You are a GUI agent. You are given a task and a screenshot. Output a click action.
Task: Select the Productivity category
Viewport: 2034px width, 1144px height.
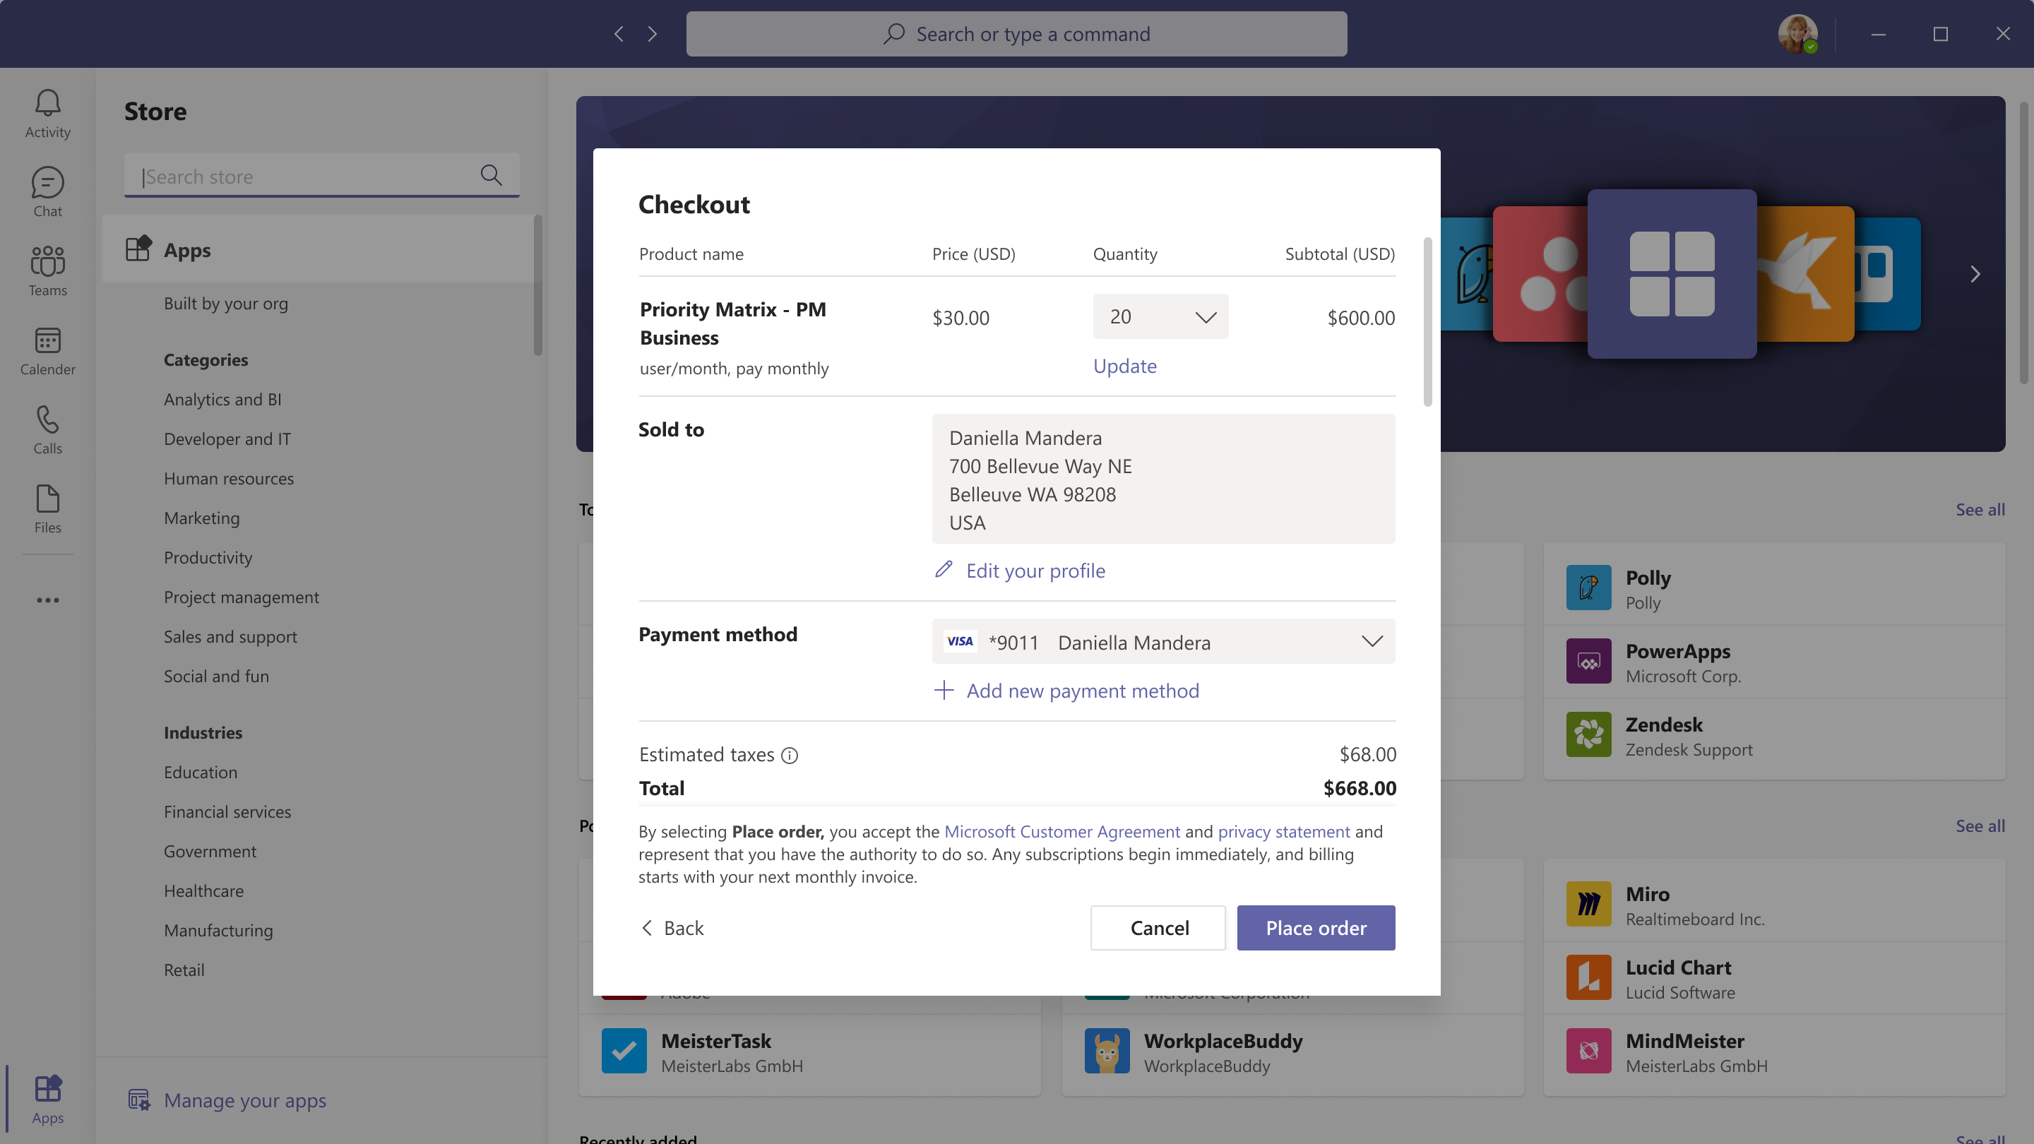[208, 557]
